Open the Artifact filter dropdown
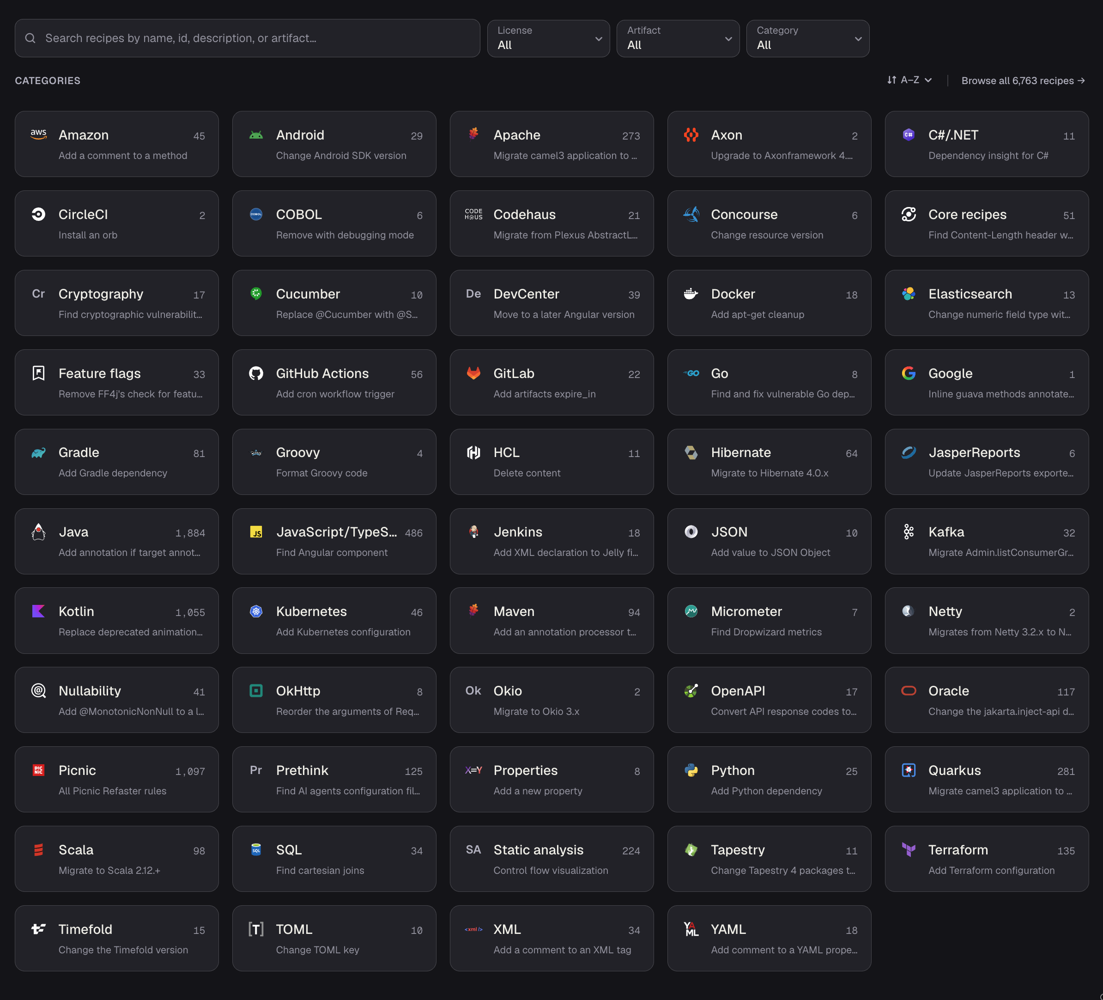 (678, 38)
